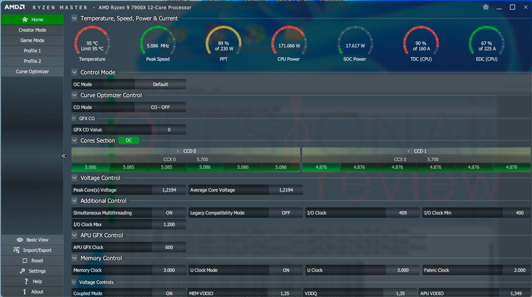
Task: Toggle Simultaneous Multithreading ON value
Action: pos(169,213)
